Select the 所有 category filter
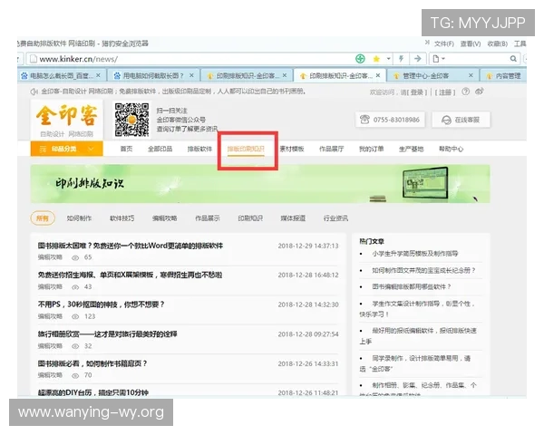544x435 pixels. click(43, 218)
